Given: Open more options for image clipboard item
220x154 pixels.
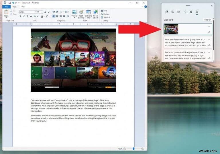Looking at the screenshot, I should [x=209, y=26].
